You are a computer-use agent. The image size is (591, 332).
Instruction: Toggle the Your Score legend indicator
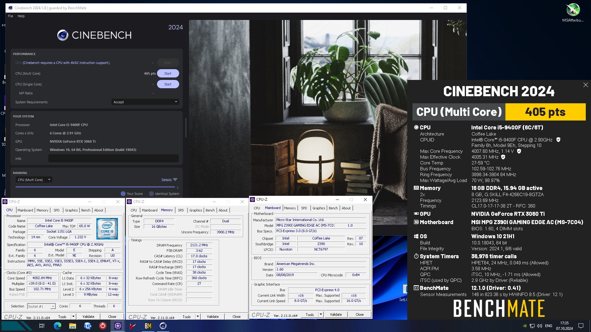coord(123,194)
